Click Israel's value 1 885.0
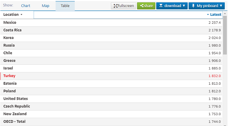This screenshot has height=126, width=228. [x=214, y=68]
